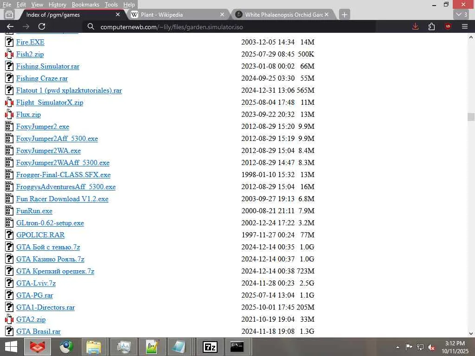Download Fishing Craze.rar
The height and width of the screenshot is (356, 475).
42,78
